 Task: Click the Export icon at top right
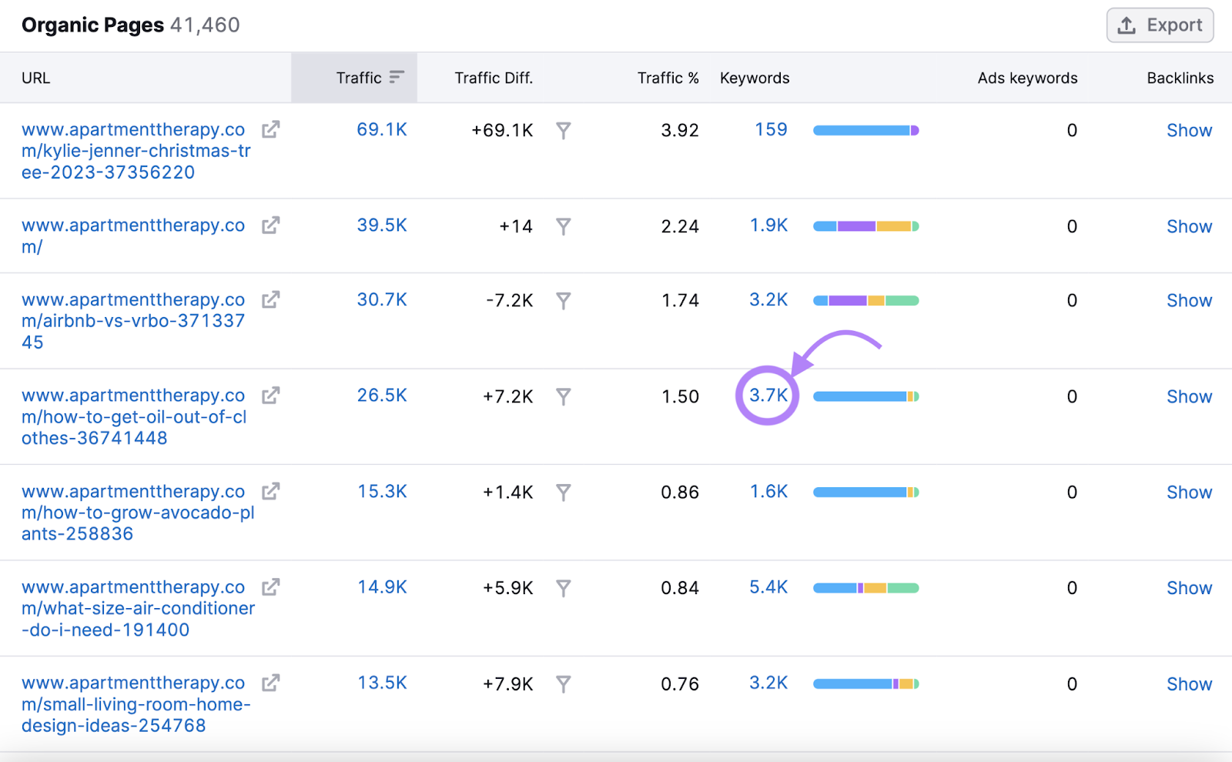pos(1126,25)
